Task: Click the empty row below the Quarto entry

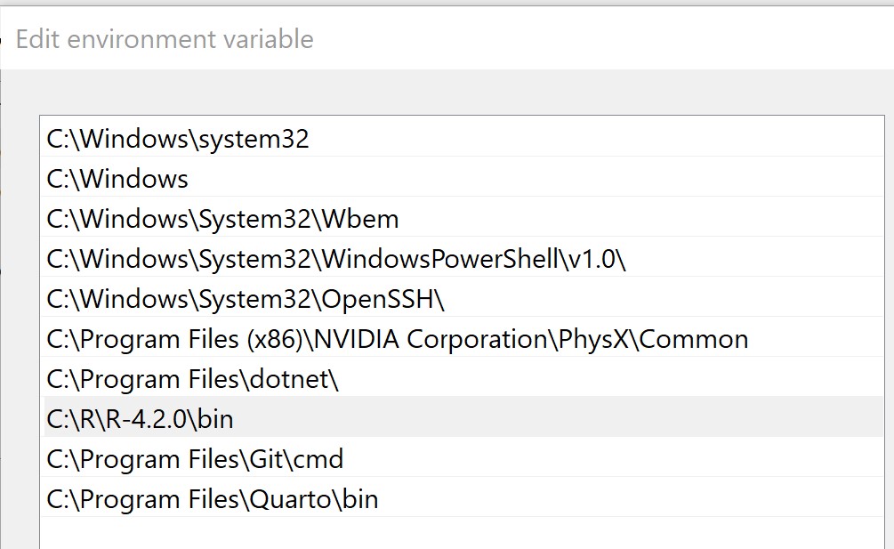Action: tap(445, 532)
